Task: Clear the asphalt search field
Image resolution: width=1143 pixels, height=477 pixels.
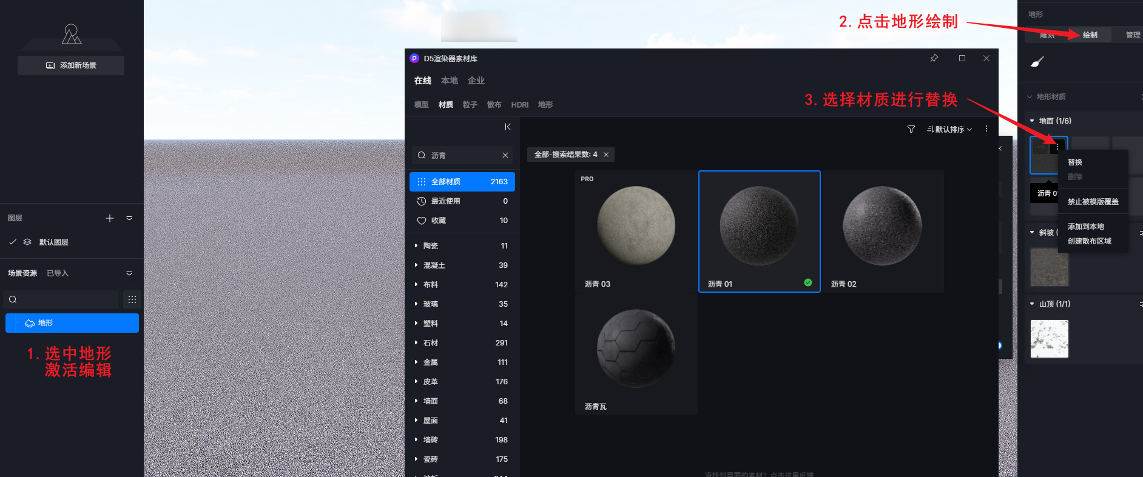Action: (x=505, y=155)
